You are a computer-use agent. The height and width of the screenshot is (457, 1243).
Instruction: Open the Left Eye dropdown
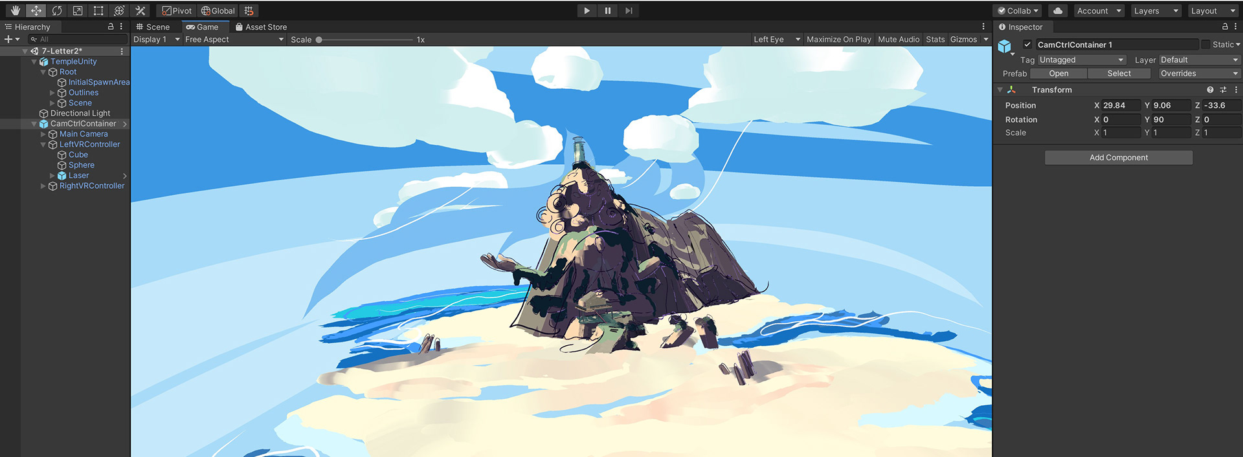click(x=777, y=39)
